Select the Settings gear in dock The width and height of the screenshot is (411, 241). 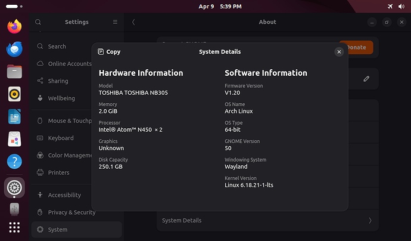[x=14, y=187]
